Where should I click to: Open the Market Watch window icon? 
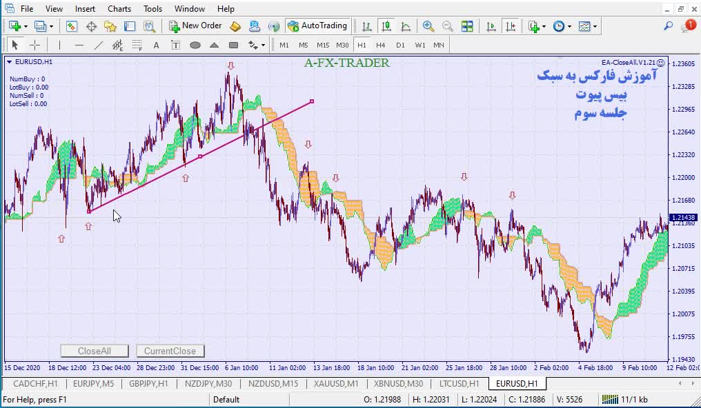tap(72, 26)
